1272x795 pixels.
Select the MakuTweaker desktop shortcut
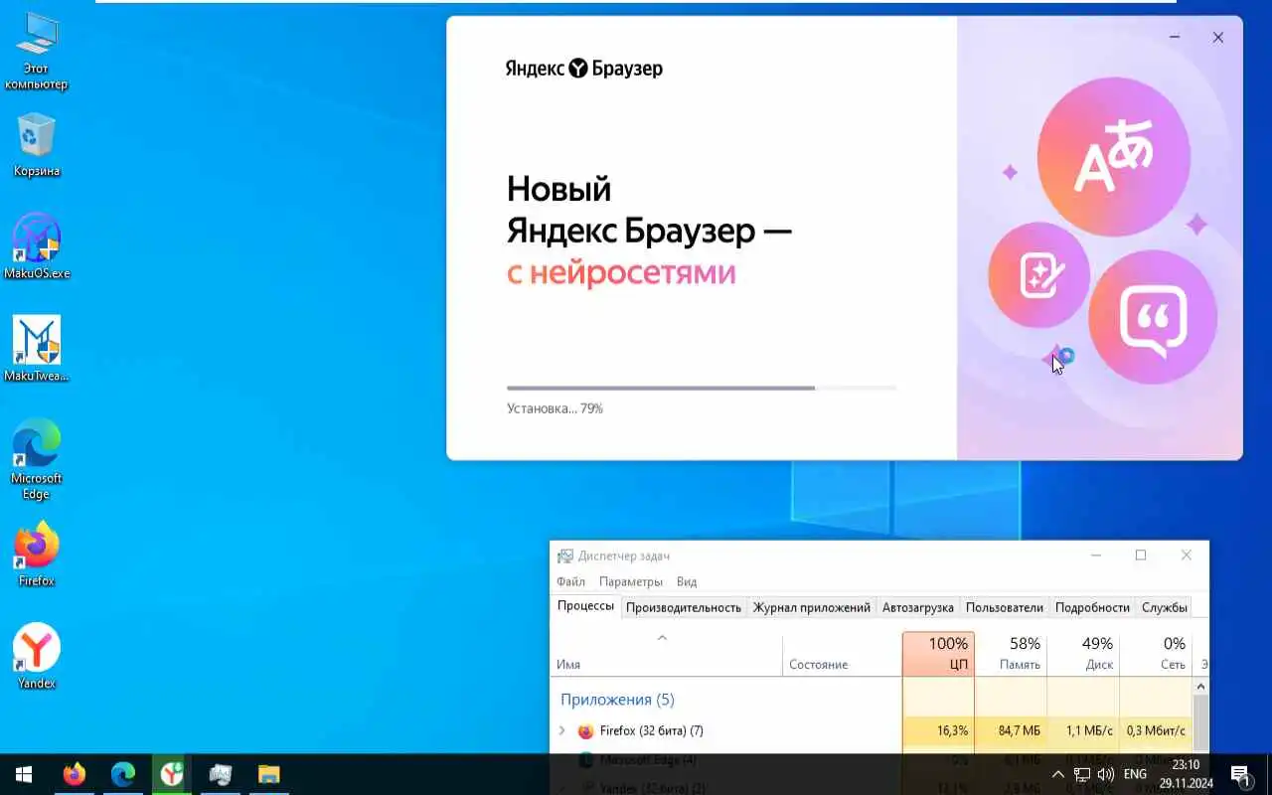point(37,349)
